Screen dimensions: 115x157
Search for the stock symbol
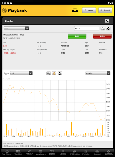tap(103, 29)
